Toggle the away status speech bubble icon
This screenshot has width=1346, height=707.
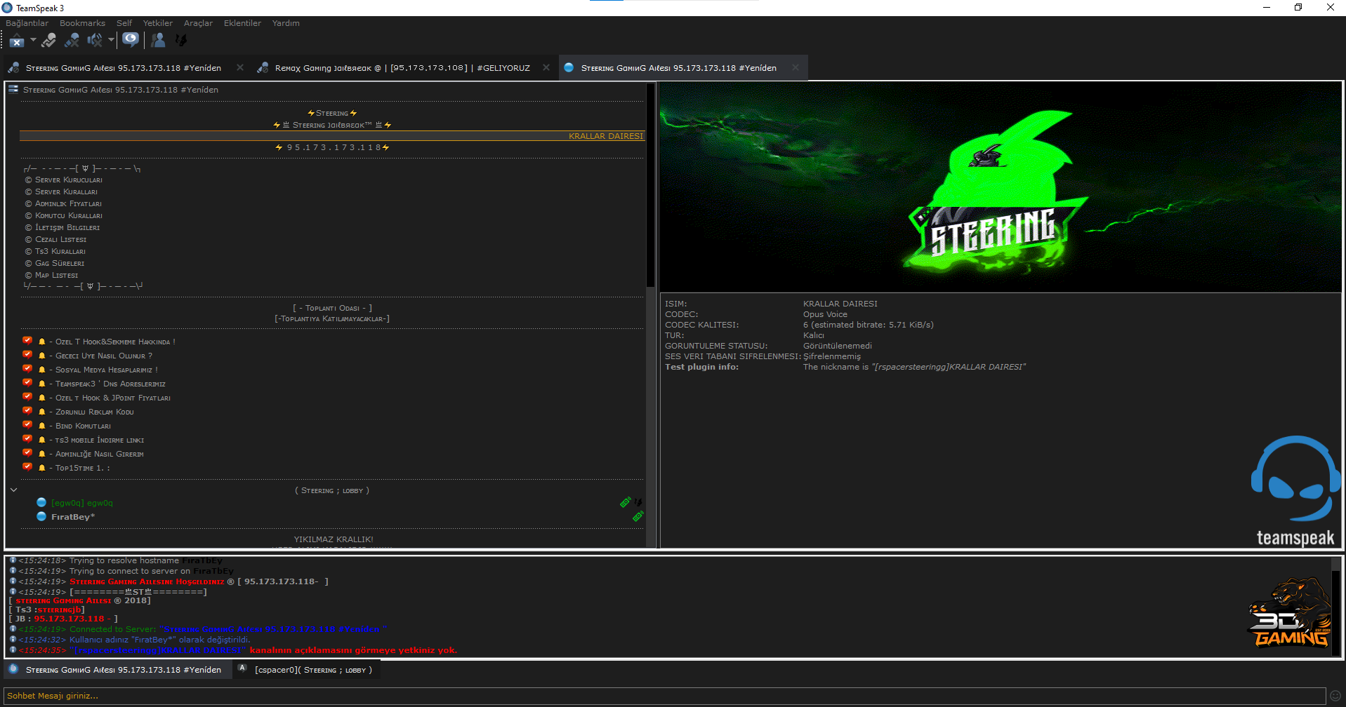point(131,40)
